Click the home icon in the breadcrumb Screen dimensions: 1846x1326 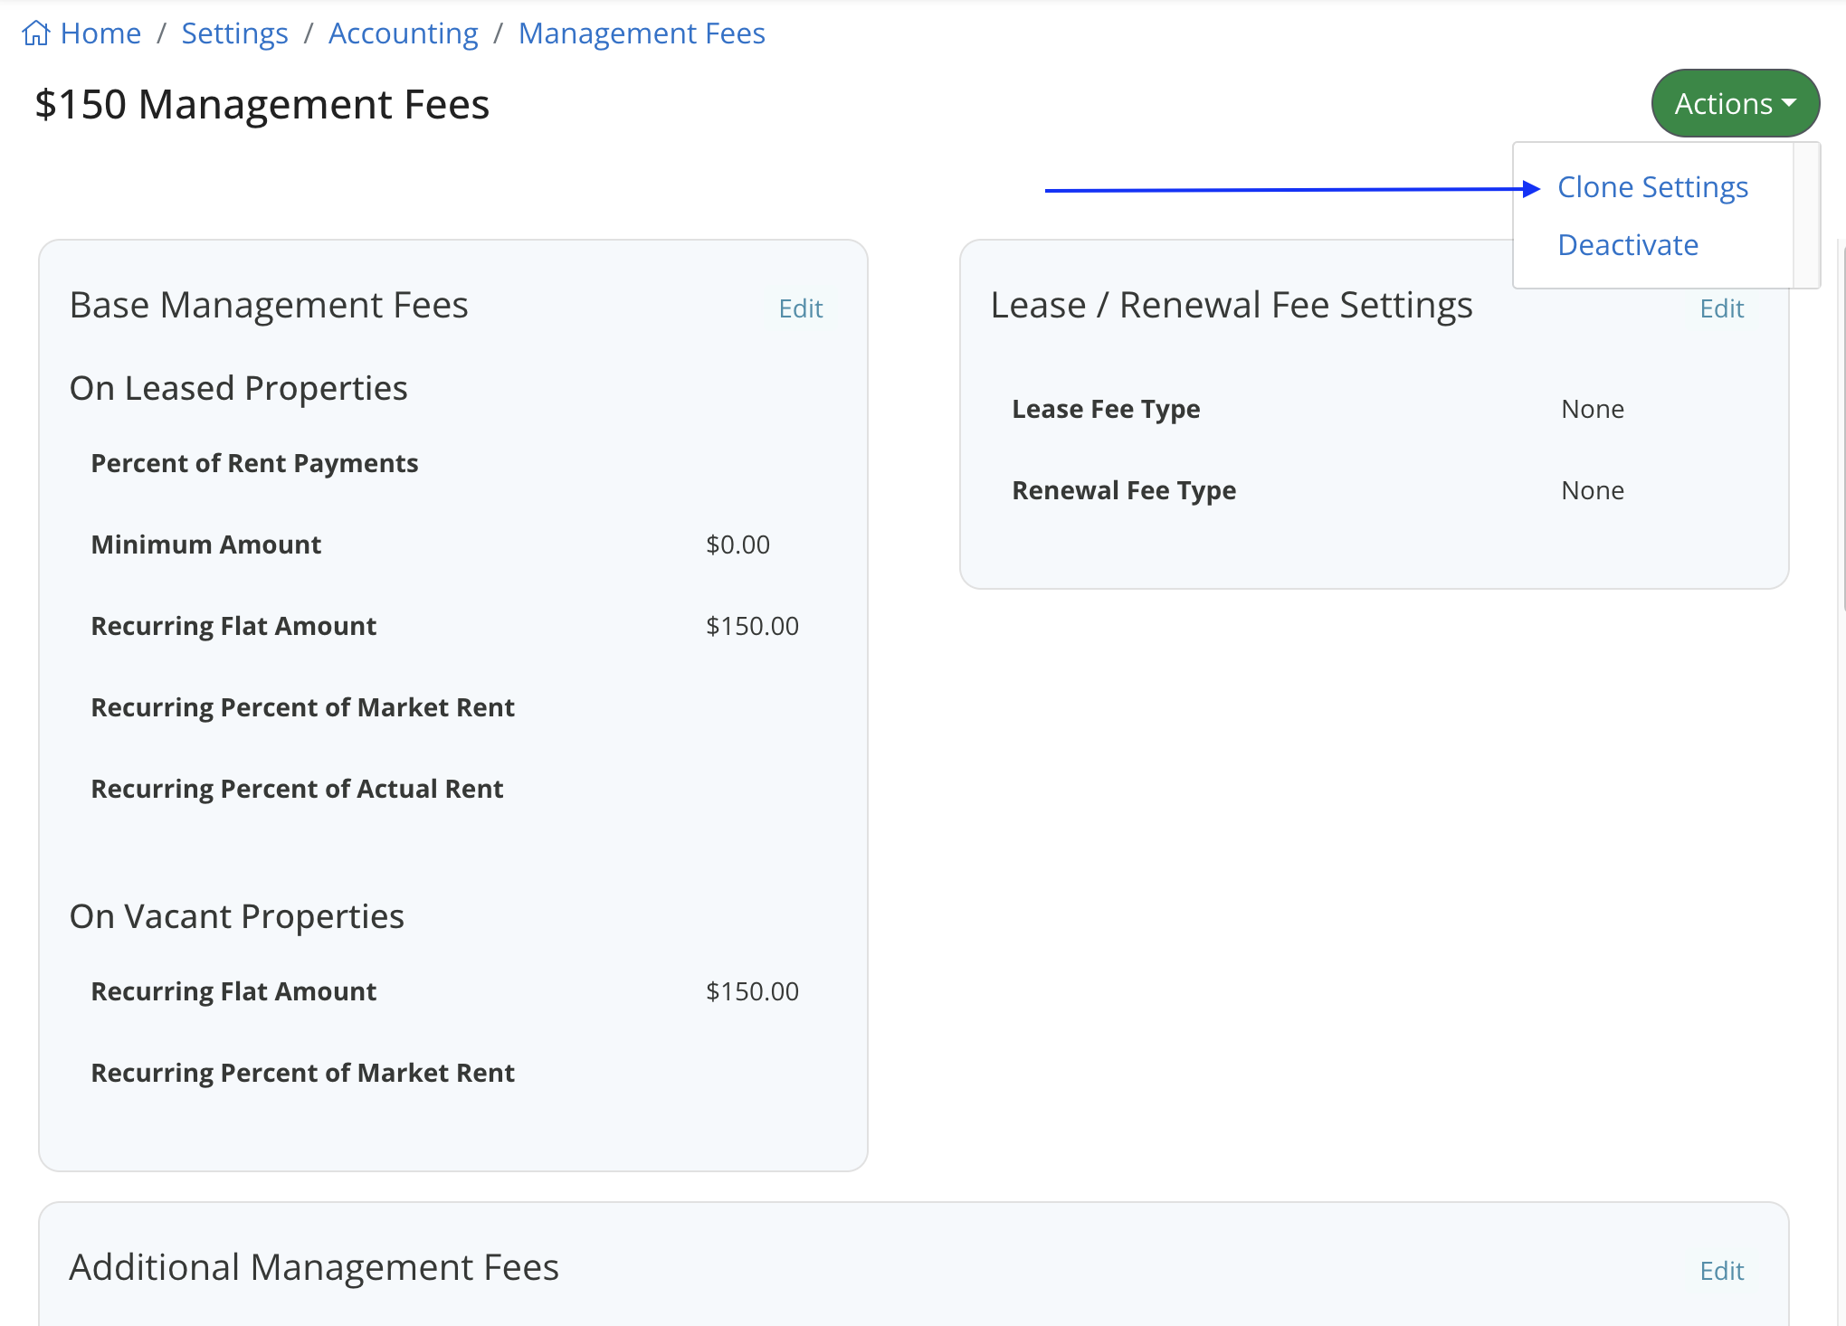tap(36, 32)
